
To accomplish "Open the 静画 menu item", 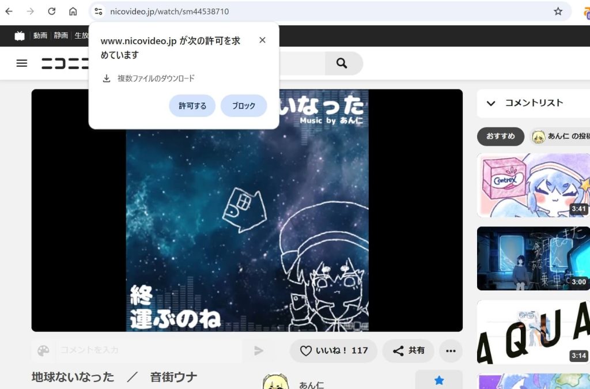I will pos(60,35).
